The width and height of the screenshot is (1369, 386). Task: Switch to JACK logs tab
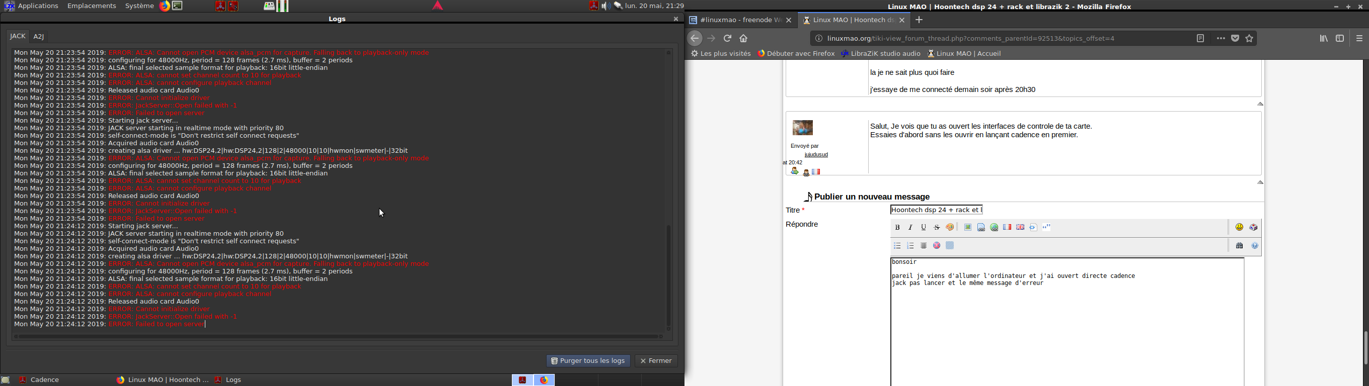[18, 36]
